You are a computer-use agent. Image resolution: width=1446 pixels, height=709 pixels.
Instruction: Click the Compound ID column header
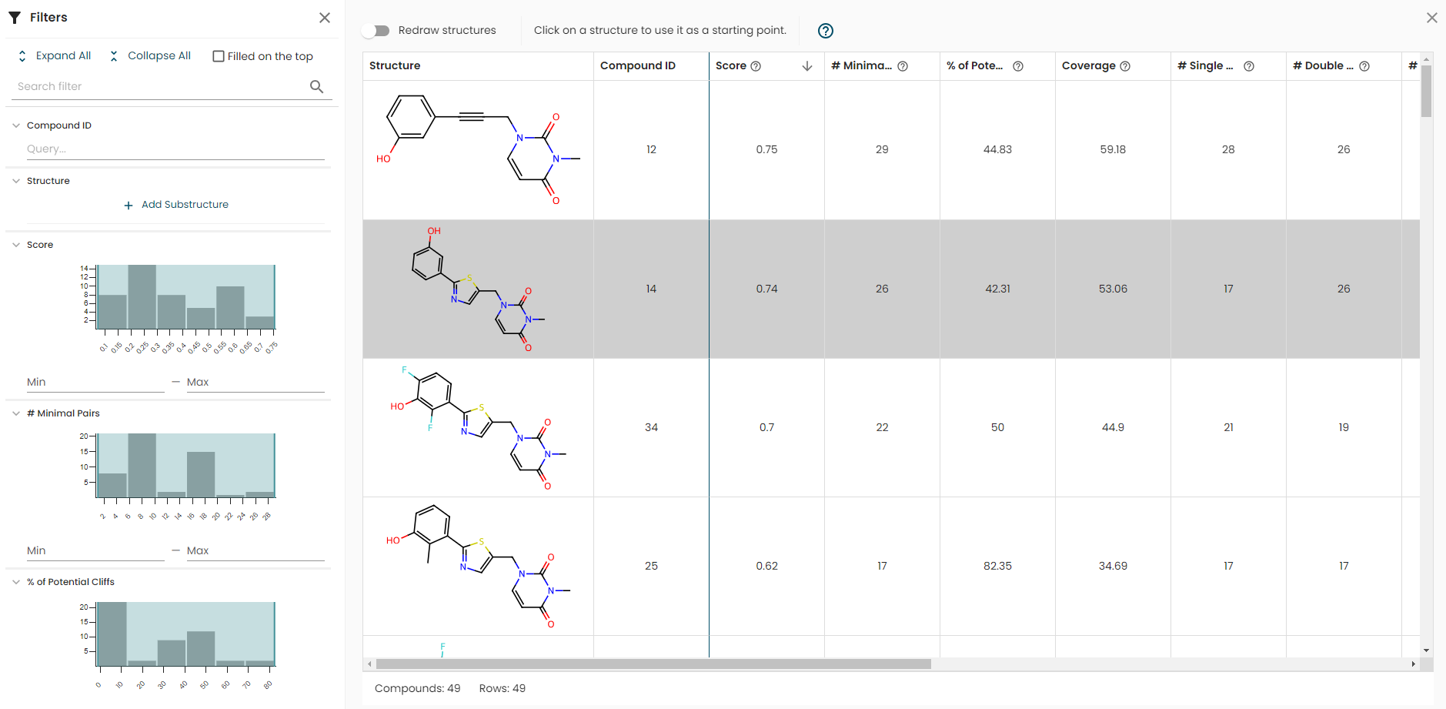[x=651, y=66]
